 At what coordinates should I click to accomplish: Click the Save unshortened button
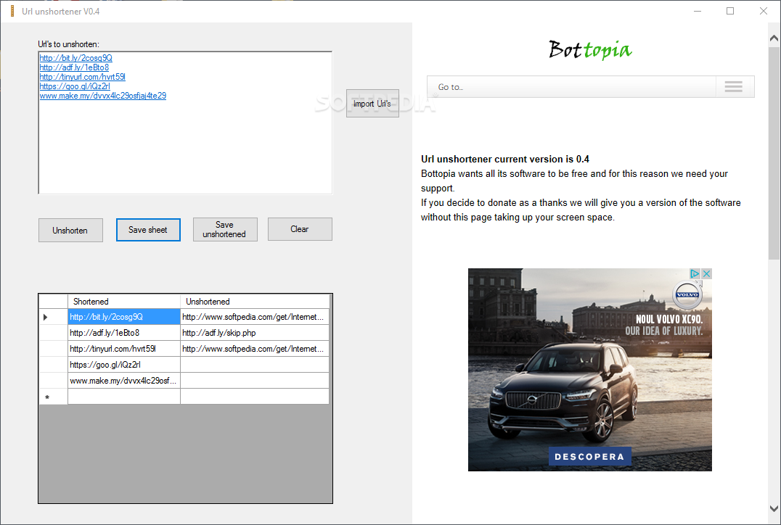(x=225, y=229)
